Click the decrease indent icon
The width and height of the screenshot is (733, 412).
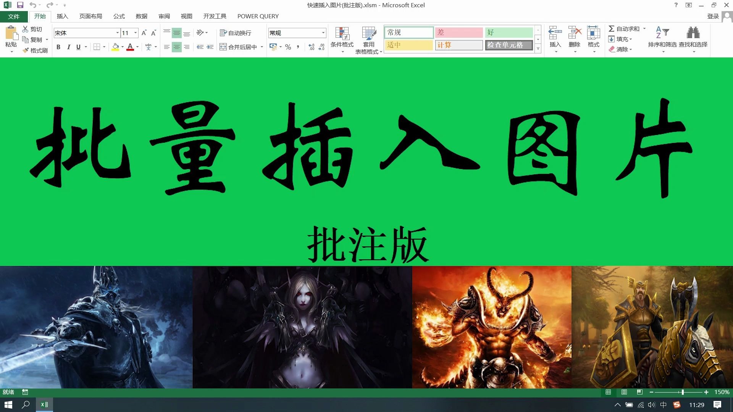tap(200, 47)
